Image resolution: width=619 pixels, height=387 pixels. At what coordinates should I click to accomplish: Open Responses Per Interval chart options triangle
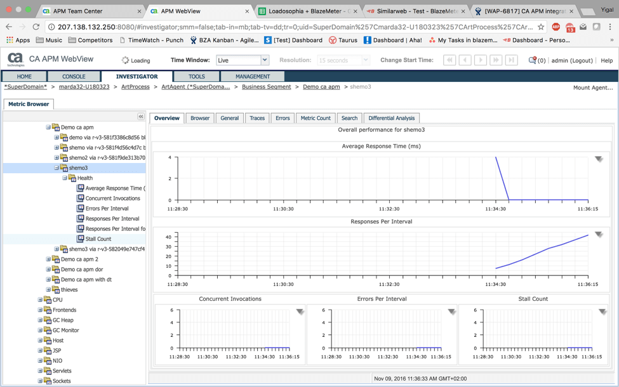pyautogui.click(x=599, y=235)
